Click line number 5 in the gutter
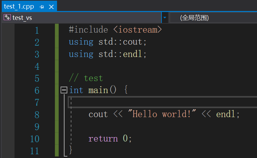 tap(37, 79)
